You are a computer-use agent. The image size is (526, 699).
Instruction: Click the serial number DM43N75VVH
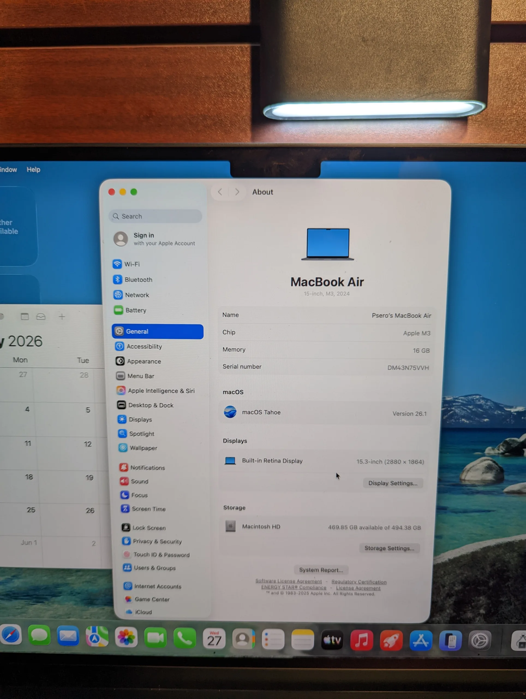(408, 368)
